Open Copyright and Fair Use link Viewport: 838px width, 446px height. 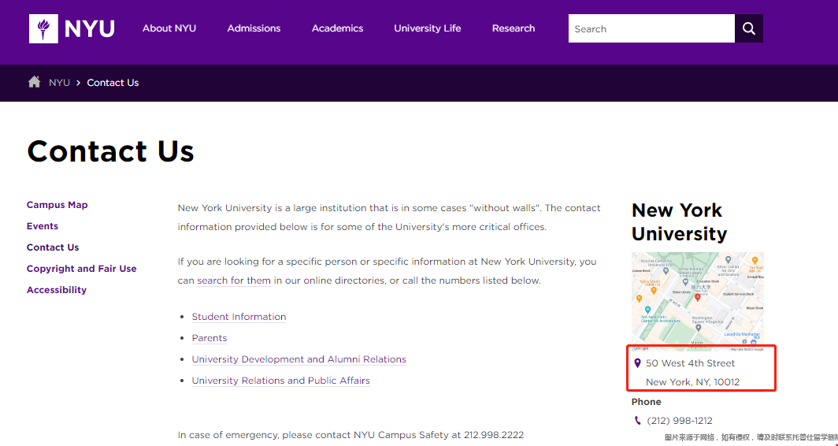82,269
